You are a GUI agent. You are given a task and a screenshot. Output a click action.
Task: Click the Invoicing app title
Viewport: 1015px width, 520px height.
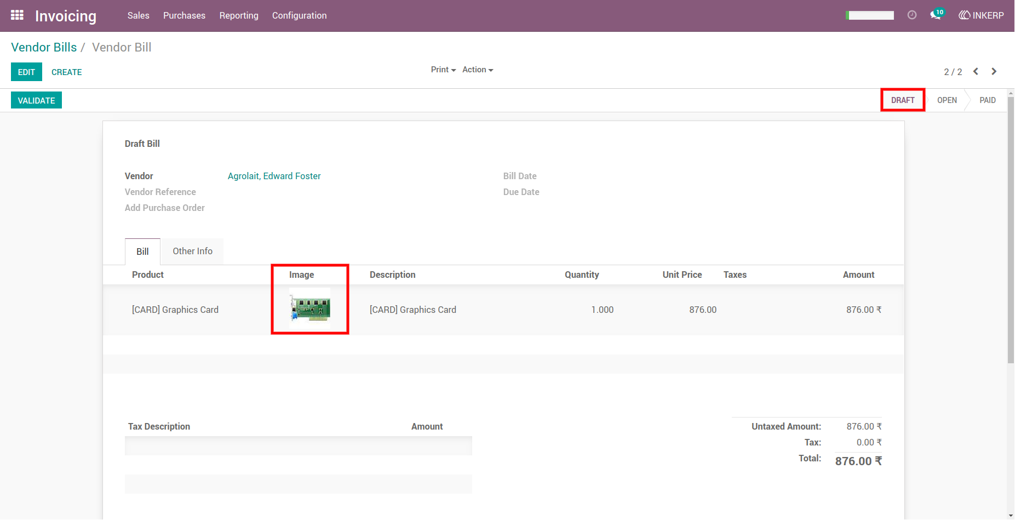tap(66, 16)
